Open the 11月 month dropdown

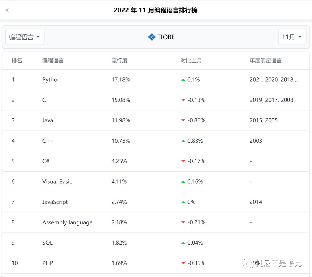coord(292,37)
